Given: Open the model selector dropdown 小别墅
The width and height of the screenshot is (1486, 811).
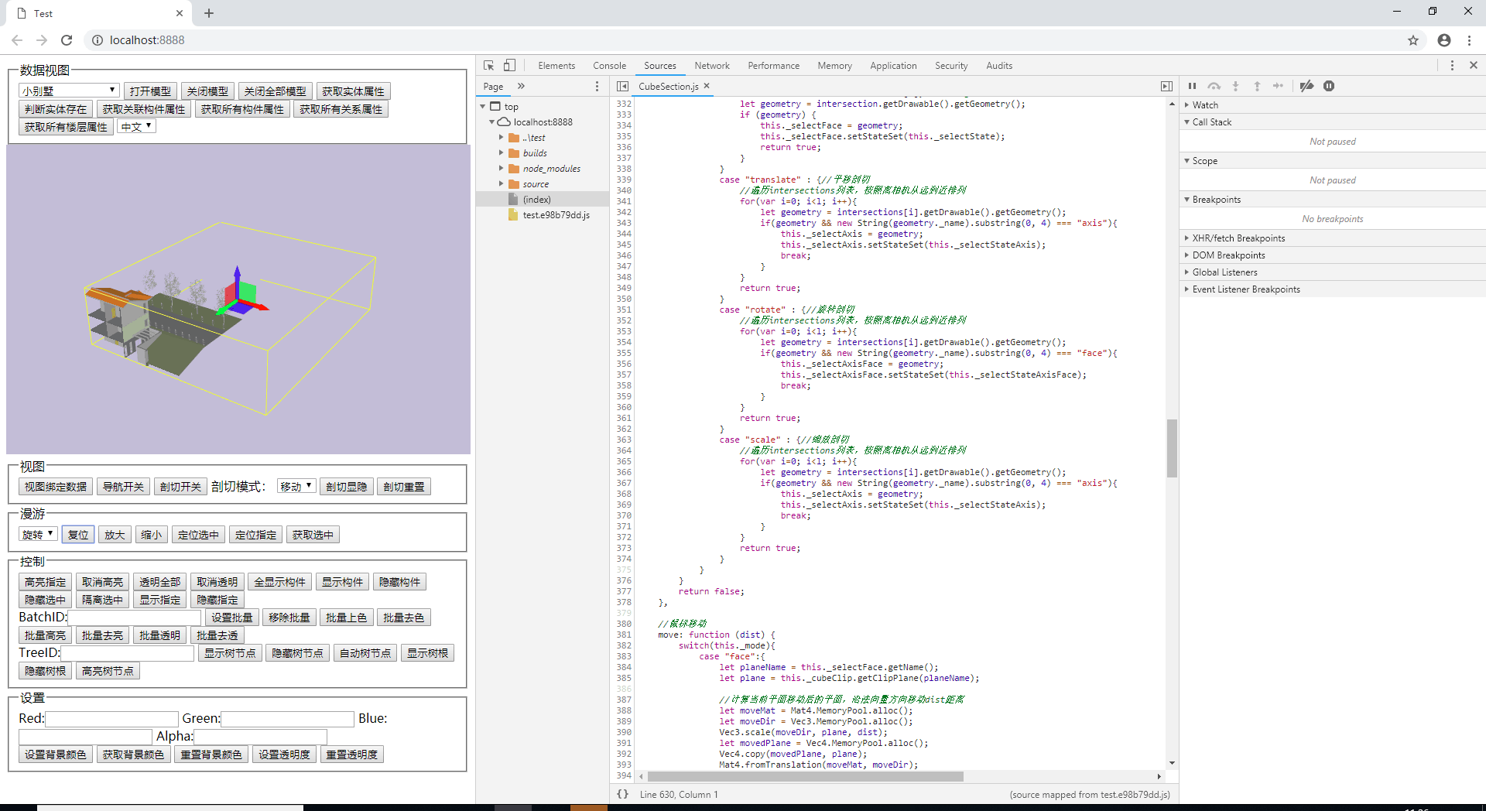Looking at the screenshot, I should [x=69, y=91].
